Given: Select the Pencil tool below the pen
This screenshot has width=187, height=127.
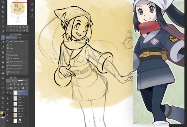Looking at the screenshot, I should (x=3, y=42).
